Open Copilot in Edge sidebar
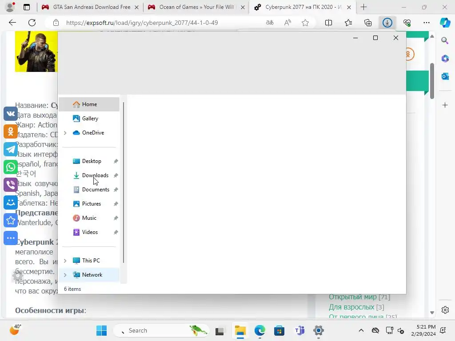The image size is (455, 341). pyautogui.click(x=445, y=23)
